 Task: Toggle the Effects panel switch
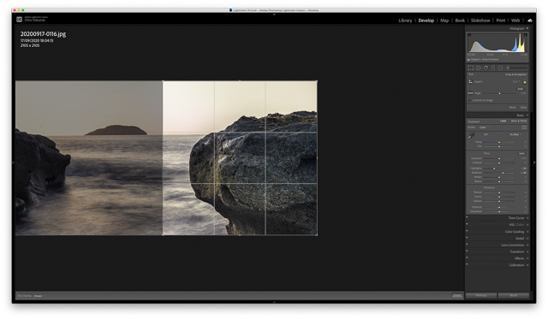[x=467, y=258]
